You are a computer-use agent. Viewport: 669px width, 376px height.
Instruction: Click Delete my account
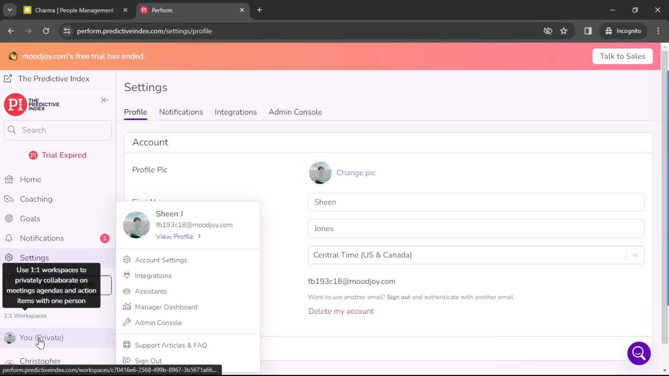pyautogui.click(x=341, y=311)
